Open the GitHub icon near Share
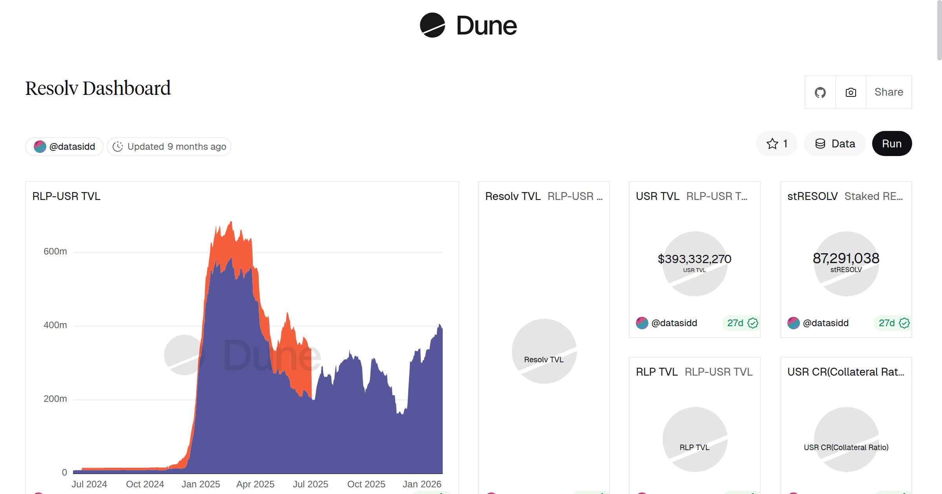 pyautogui.click(x=820, y=92)
